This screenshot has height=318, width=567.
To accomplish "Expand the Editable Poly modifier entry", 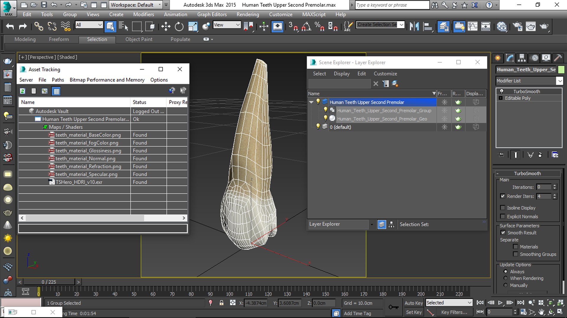I will [x=501, y=98].
